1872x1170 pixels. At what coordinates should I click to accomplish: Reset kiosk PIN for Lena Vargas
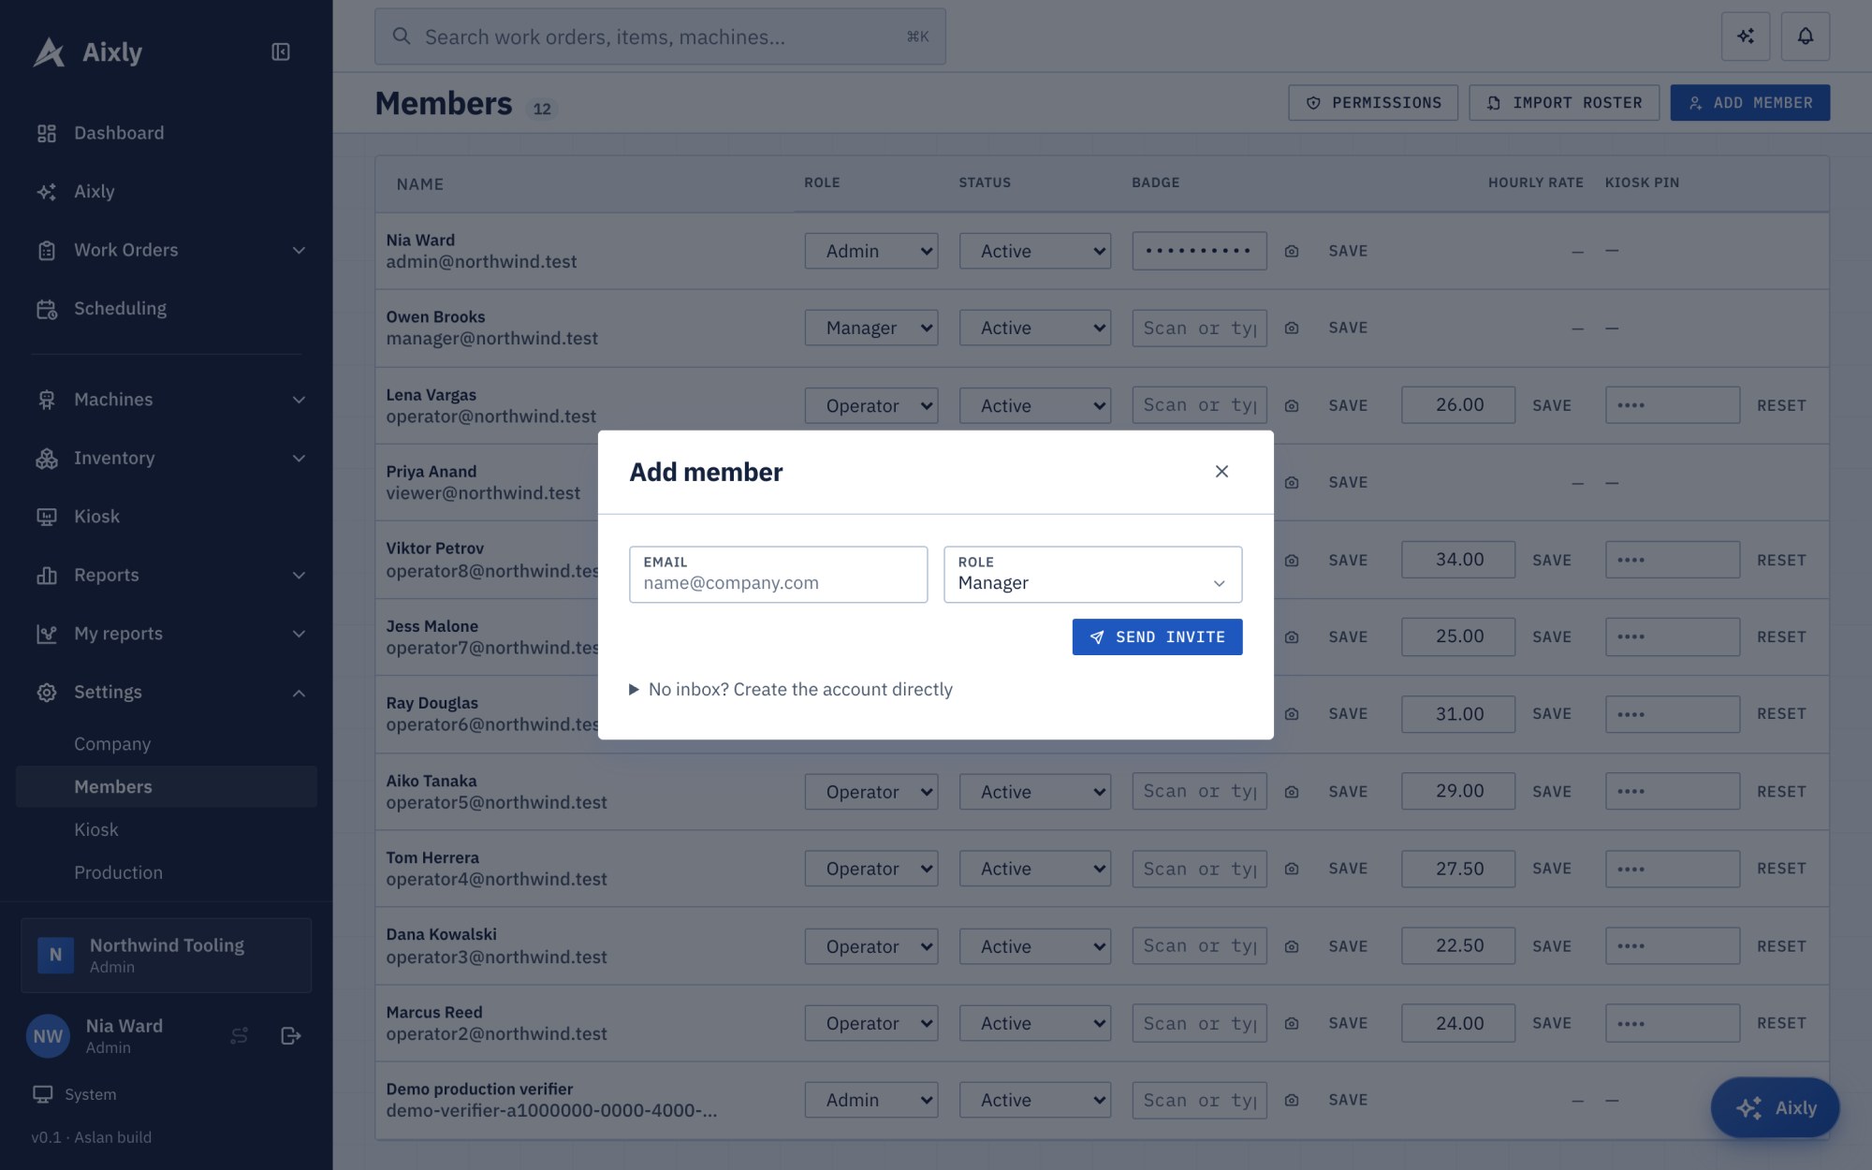click(x=1781, y=405)
